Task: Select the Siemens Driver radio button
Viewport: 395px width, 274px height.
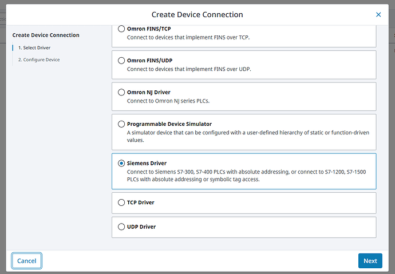Action: coord(121,163)
